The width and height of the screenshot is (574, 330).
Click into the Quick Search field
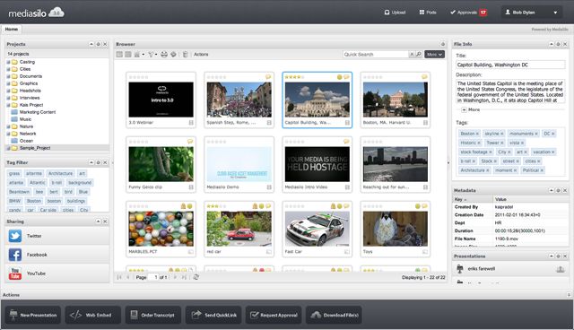[x=375, y=55]
